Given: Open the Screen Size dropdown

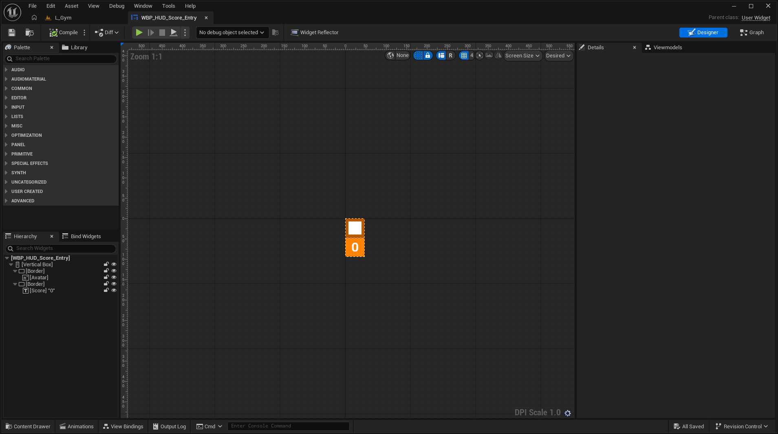Looking at the screenshot, I should pos(522,56).
